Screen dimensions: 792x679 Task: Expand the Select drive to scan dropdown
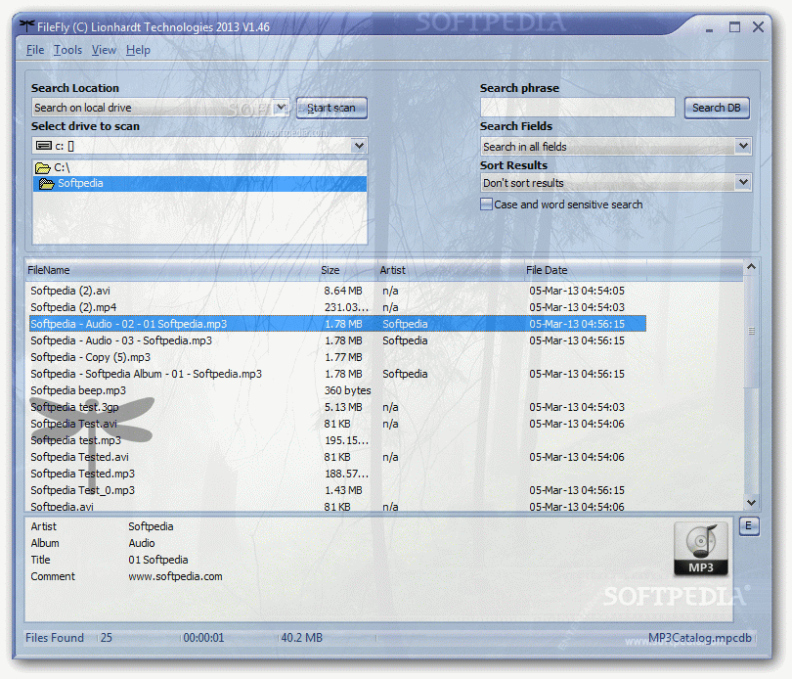click(359, 146)
